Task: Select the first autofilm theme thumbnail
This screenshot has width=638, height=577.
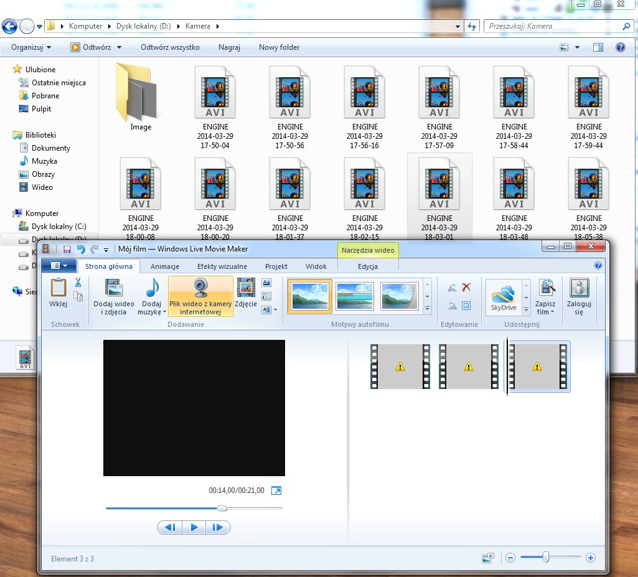Action: click(x=309, y=296)
